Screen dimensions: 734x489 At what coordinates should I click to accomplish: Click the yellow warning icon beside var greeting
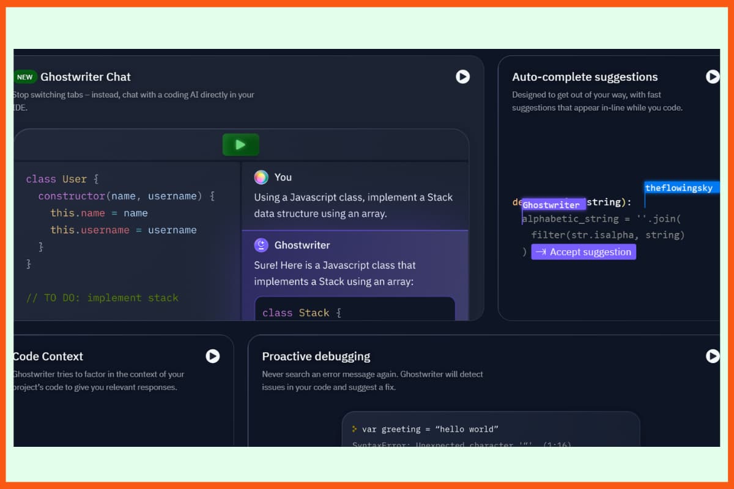click(x=354, y=429)
